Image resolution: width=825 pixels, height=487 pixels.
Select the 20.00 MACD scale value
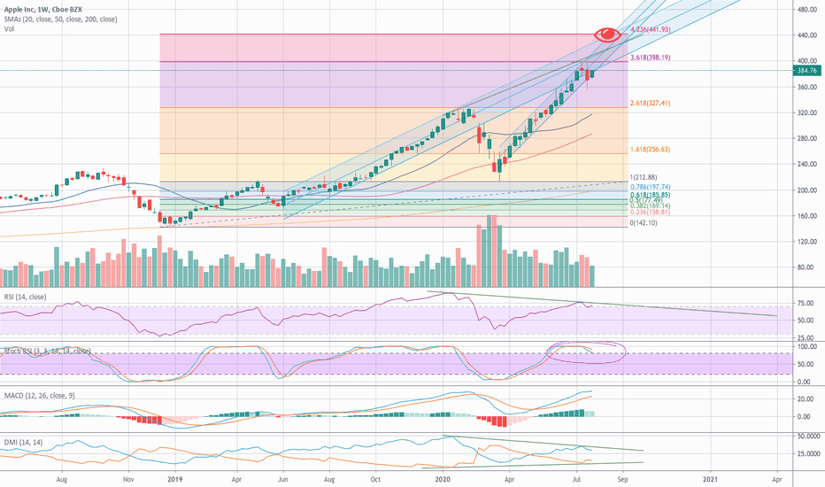click(x=804, y=399)
